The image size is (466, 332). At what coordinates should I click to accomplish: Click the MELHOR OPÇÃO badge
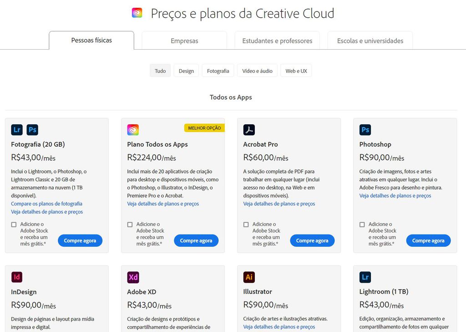(x=204, y=128)
